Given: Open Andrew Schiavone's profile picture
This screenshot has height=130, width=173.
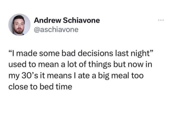Looking at the screenshot, I should 19,25.
